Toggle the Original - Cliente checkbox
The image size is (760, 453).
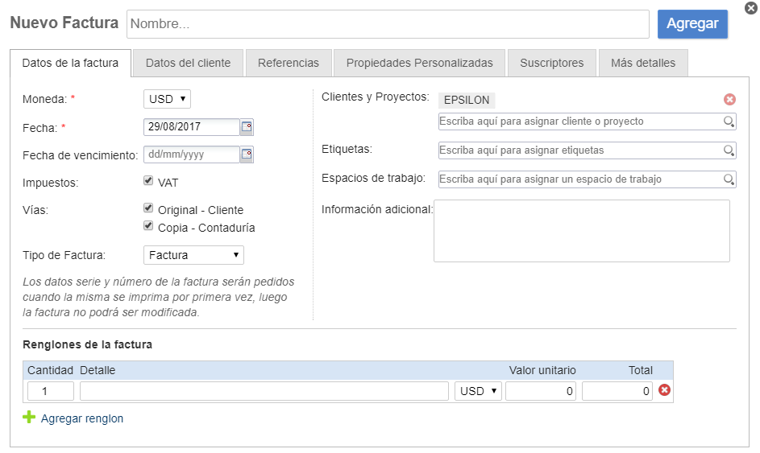tap(148, 208)
